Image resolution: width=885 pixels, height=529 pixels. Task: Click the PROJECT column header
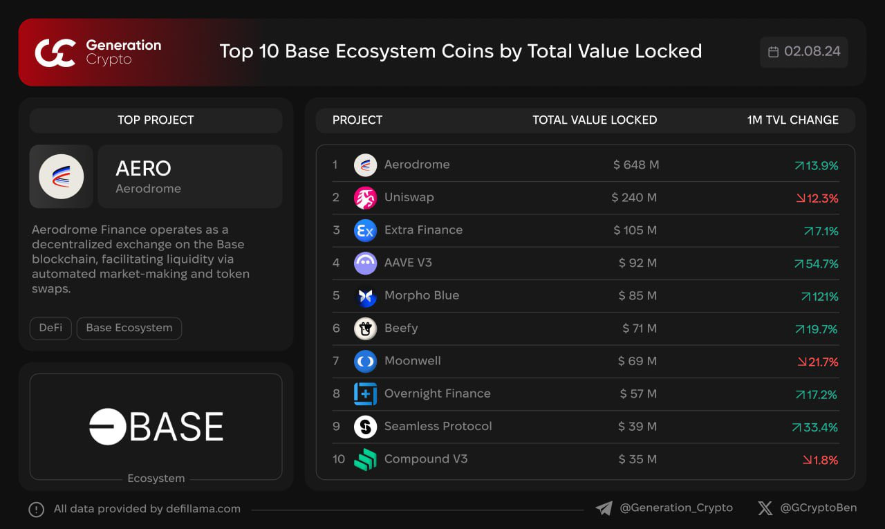[x=357, y=120]
